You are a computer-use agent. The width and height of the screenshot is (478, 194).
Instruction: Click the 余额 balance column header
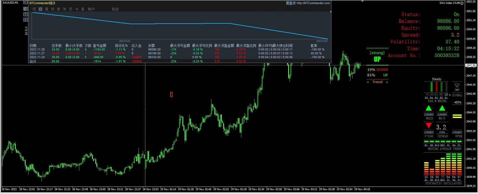tap(151, 46)
